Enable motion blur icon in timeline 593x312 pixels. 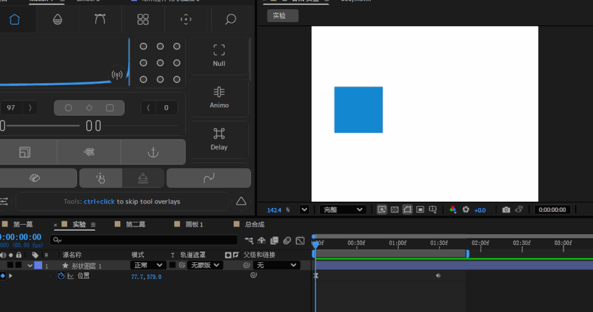tap(287, 240)
